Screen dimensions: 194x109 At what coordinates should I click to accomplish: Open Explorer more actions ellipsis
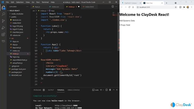27,7
